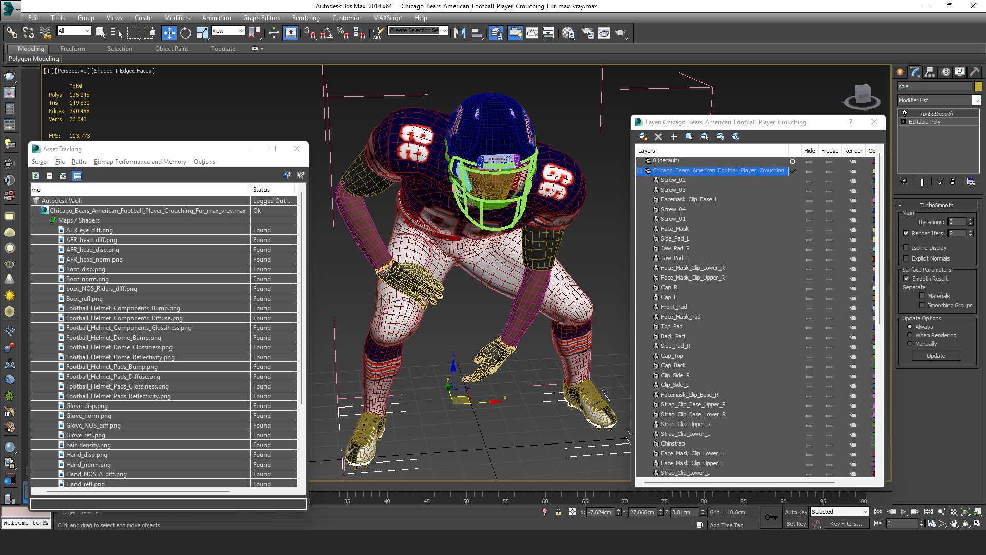Expand the Editable Poly stack entry

point(904,122)
